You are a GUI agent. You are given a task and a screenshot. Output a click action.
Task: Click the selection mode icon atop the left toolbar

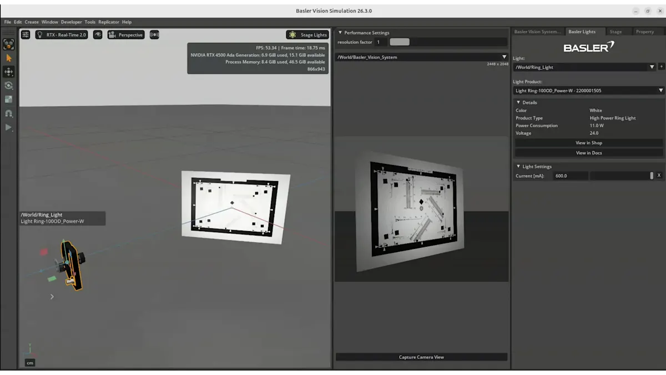click(x=8, y=44)
